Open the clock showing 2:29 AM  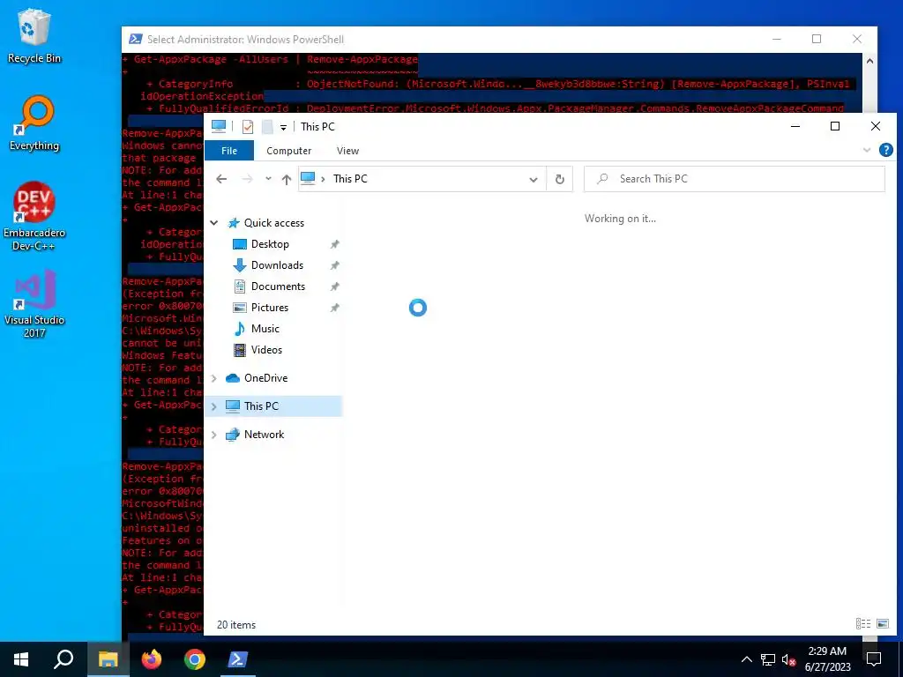coord(827,659)
